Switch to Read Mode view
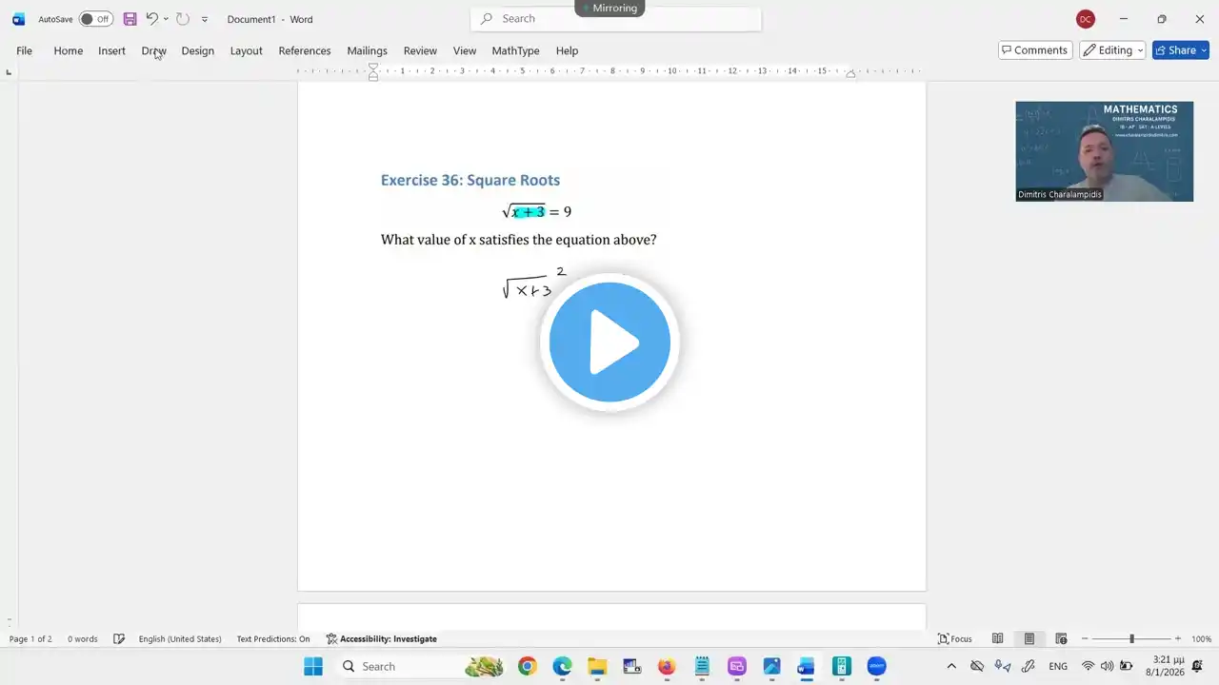Screen dimensions: 1219x685 coord(997,639)
